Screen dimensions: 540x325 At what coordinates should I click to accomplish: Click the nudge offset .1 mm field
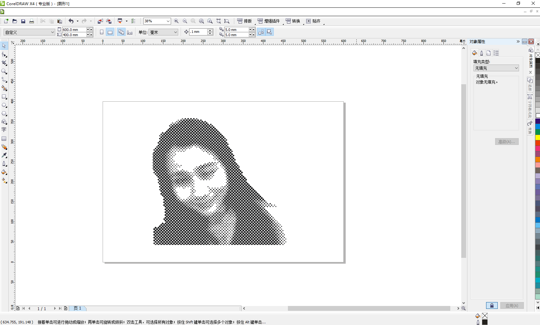click(199, 32)
